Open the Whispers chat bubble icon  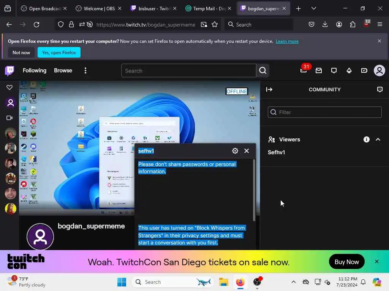(x=334, y=71)
